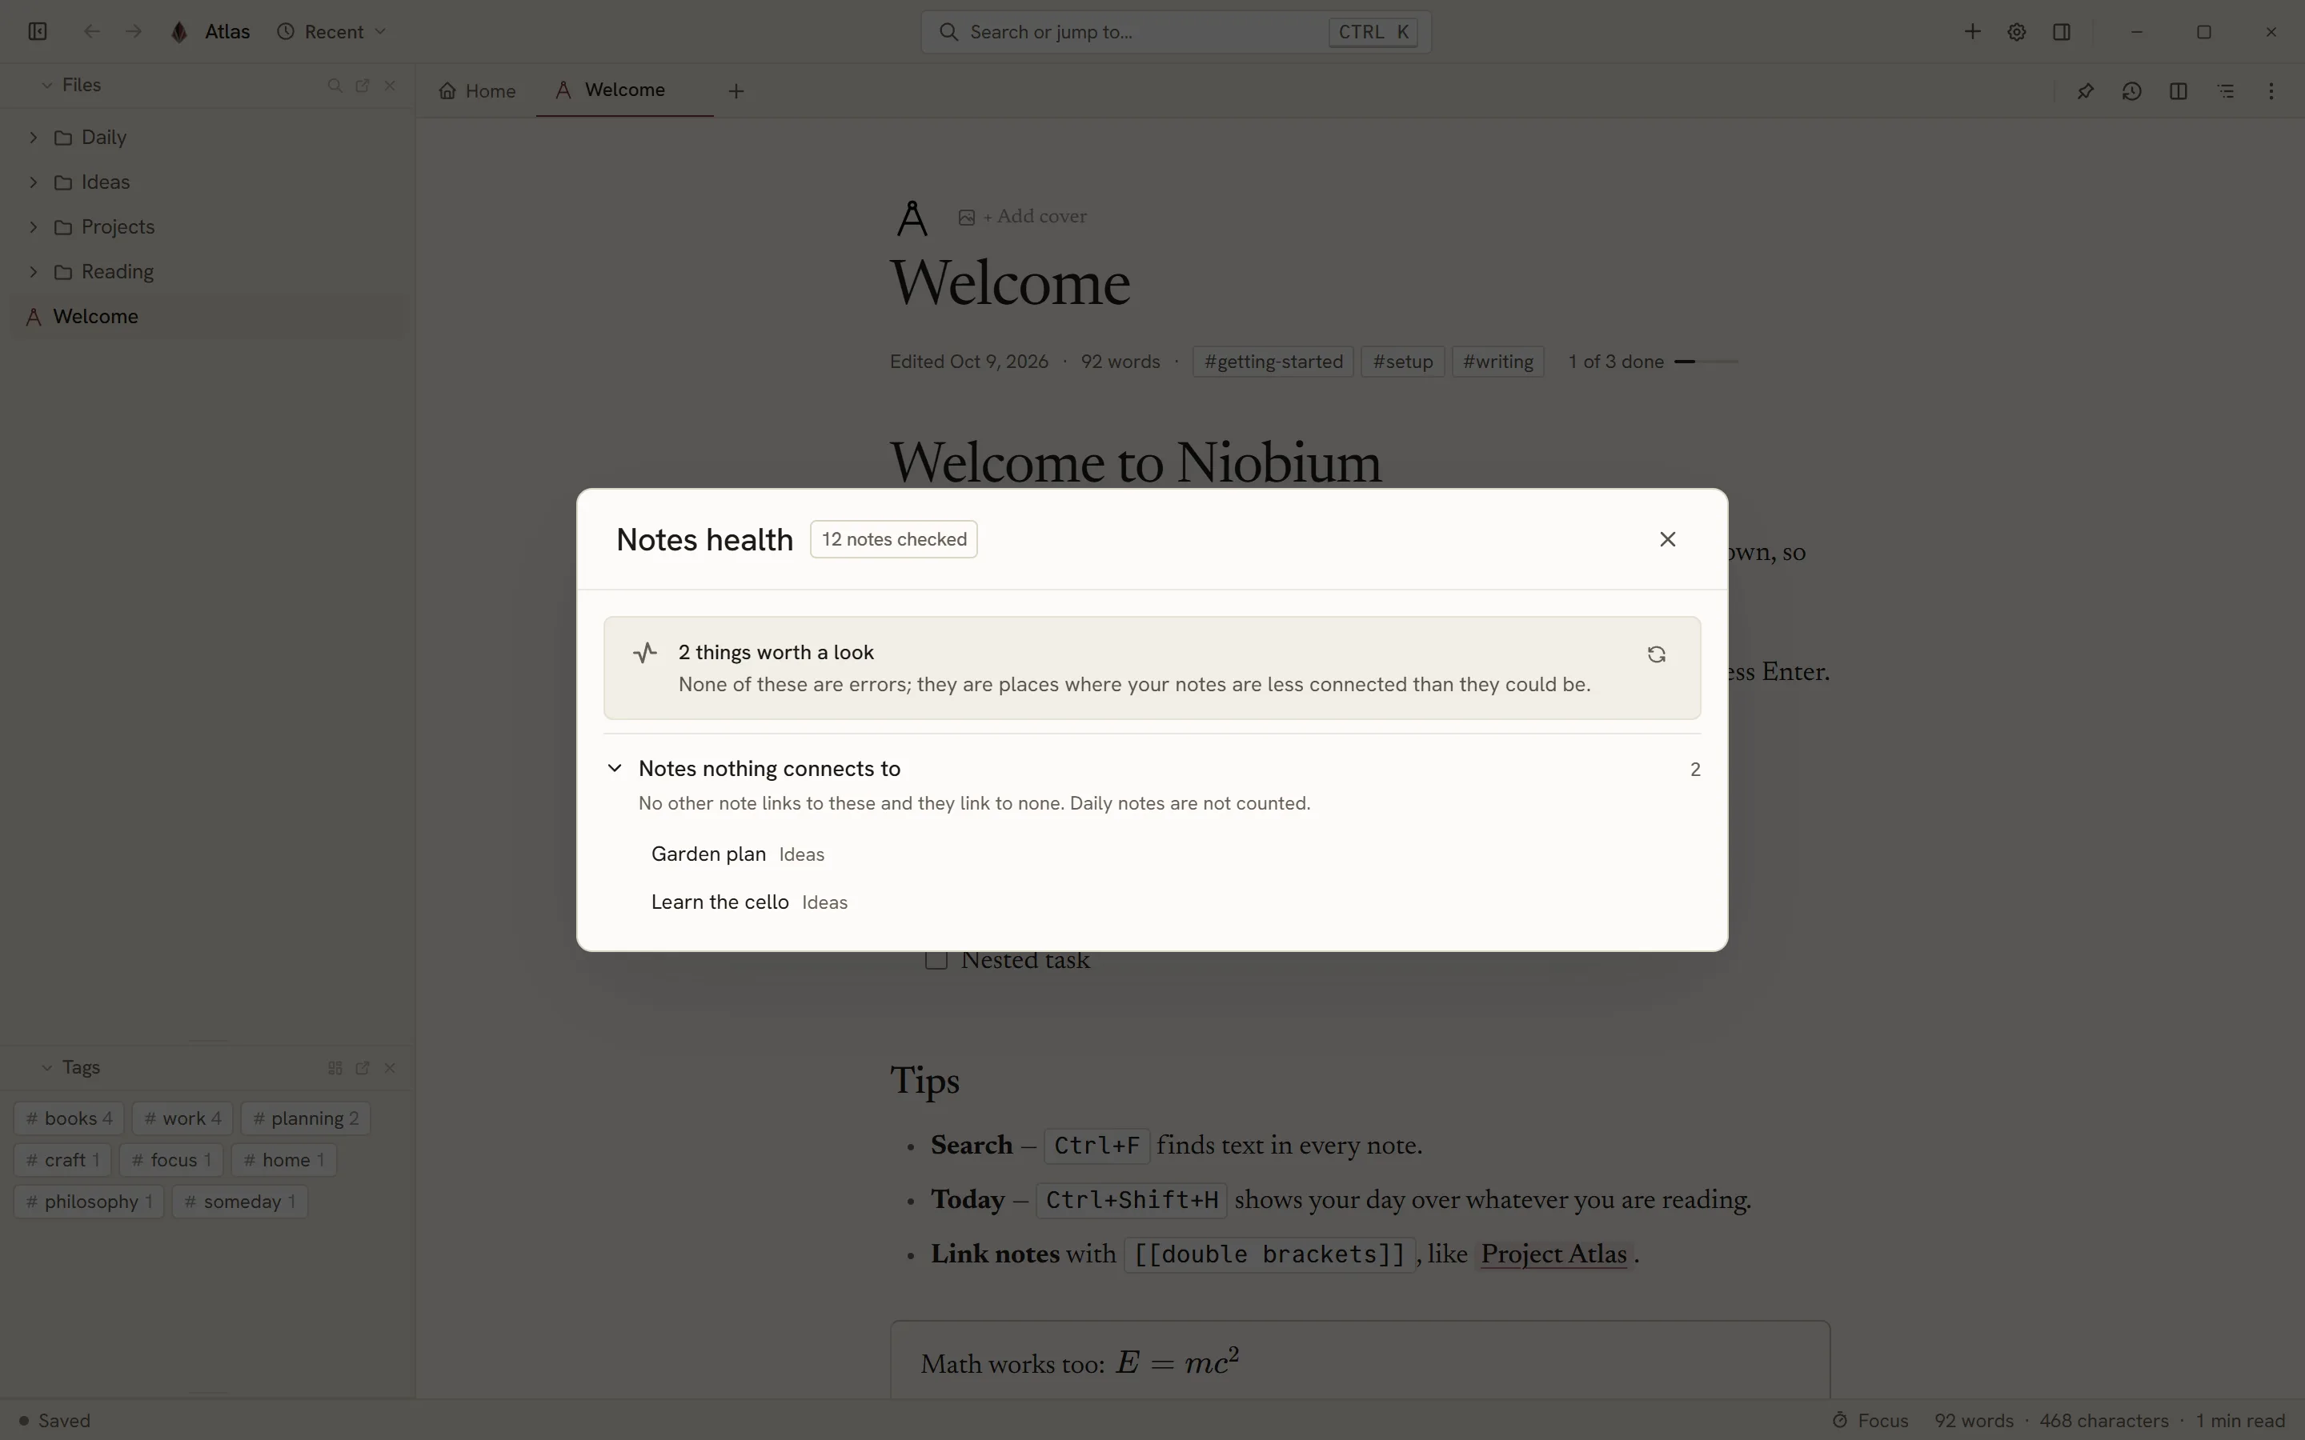This screenshot has height=1440, width=2305.
Task: Filter by the work tag
Action: coord(182,1118)
